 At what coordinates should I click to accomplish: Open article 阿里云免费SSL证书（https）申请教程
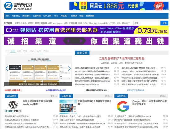pyautogui.click(x=22, y=120)
